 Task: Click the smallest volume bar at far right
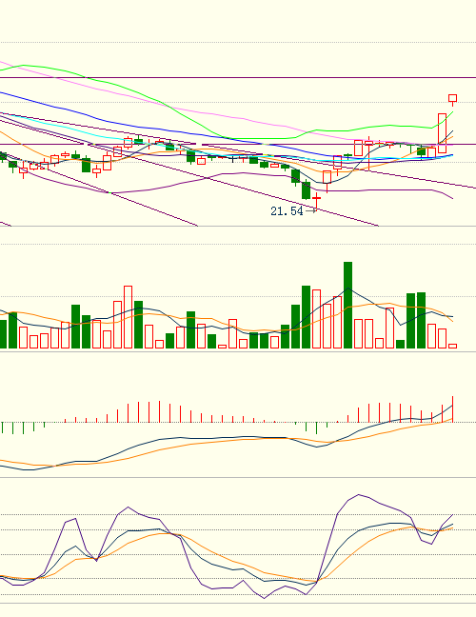click(x=453, y=347)
